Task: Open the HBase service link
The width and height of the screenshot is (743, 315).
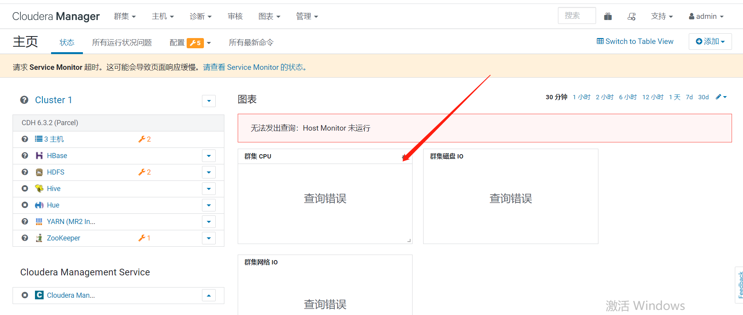Action: (57, 156)
